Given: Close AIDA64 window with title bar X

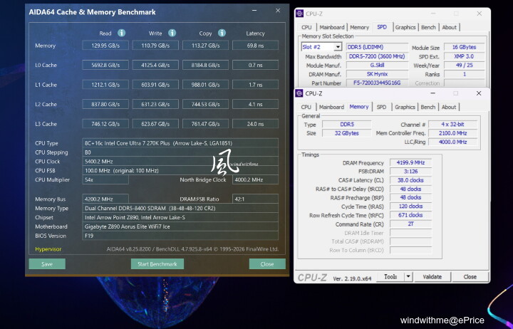Looking at the screenshot, I should coord(278,11).
